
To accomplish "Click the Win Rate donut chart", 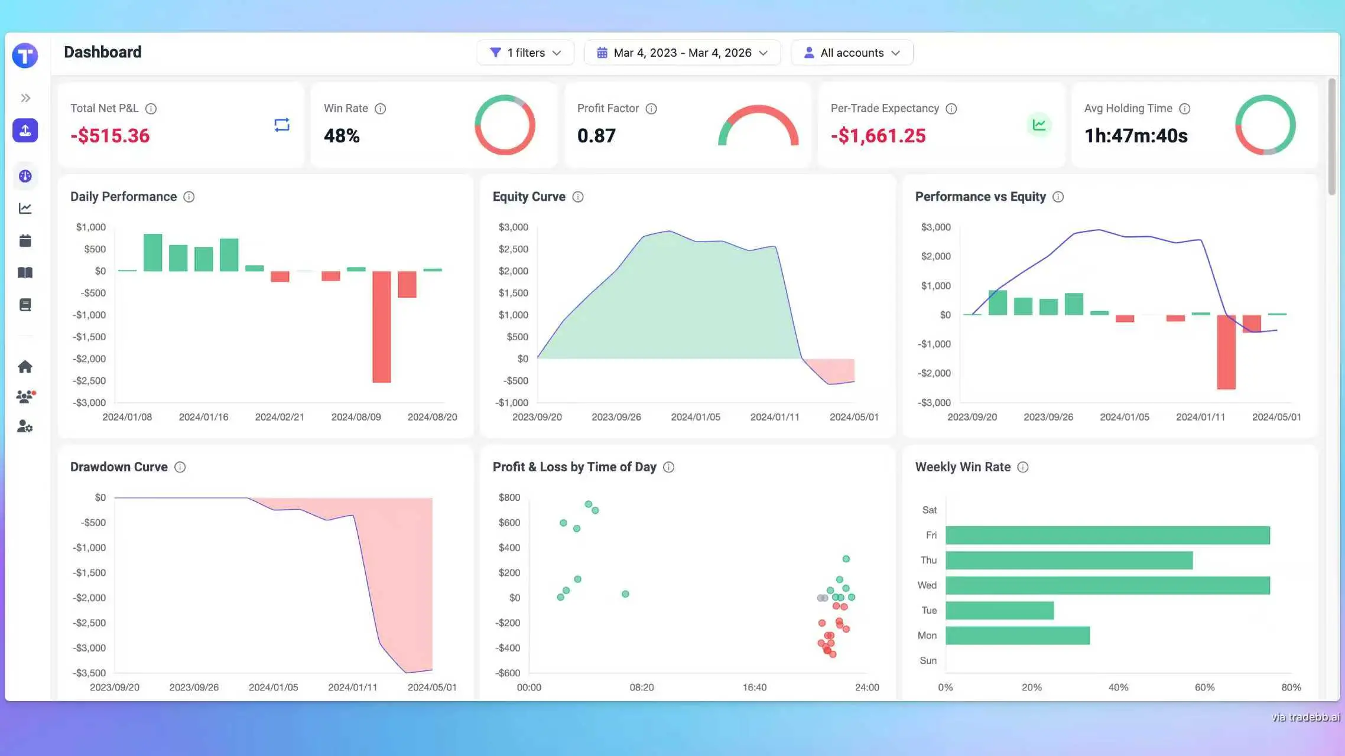I will [x=504, y=125].
